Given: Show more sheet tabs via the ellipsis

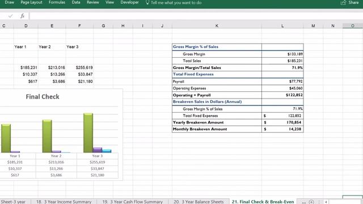Looking at the screenshot, I should 304,202.
